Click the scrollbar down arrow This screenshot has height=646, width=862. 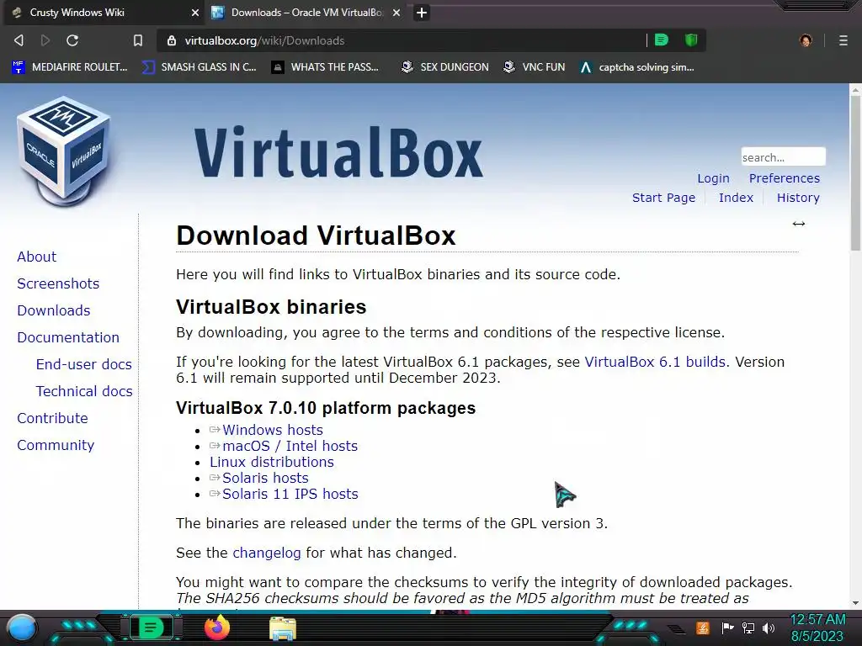tap(855, 602)
